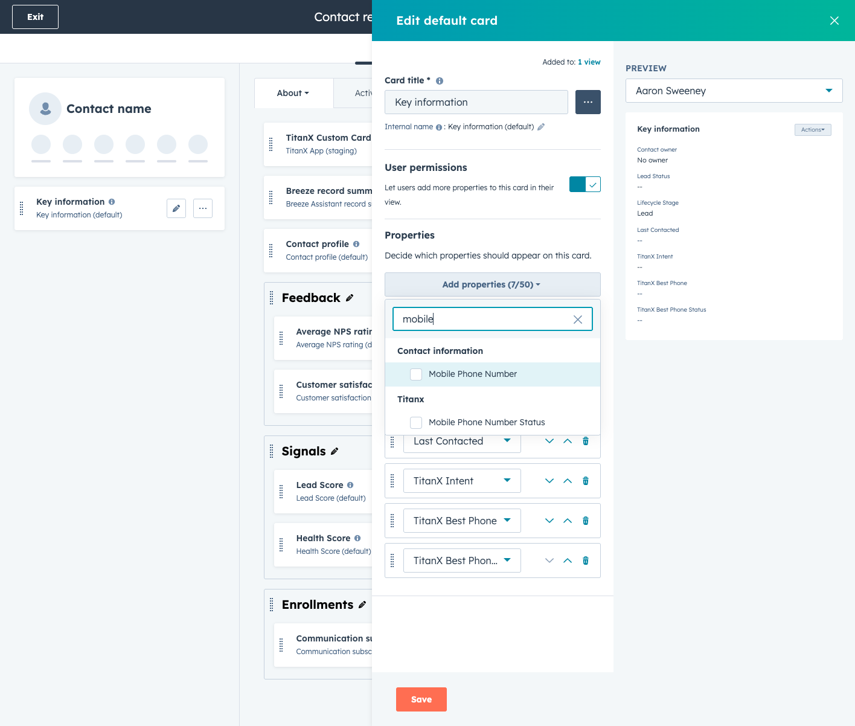Show Card title info tooltip icon
The width and height of the screenshot is (855, 726).
point(440,81)
